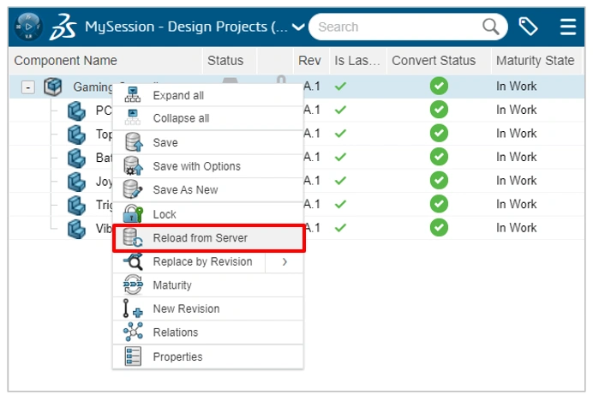Expand the Replace by Revision submenu arrow
The height and width of the screenshot is (401, 593).
point(285,261)
